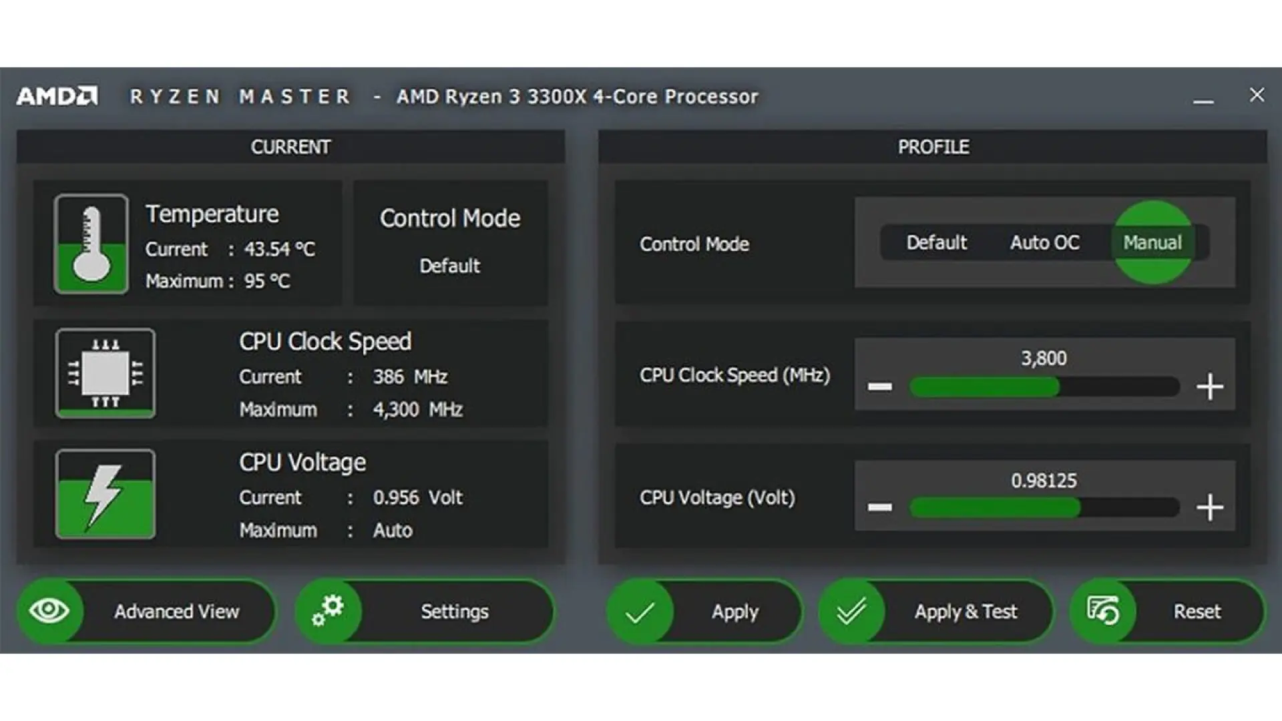Screen dimensions: 1282x721
Task: Decrease CPU clock speed with minus
Action: point(879,387)
